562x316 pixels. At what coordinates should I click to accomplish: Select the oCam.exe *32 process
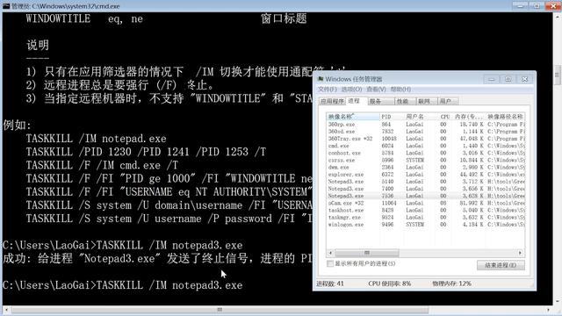pos(426,203)
